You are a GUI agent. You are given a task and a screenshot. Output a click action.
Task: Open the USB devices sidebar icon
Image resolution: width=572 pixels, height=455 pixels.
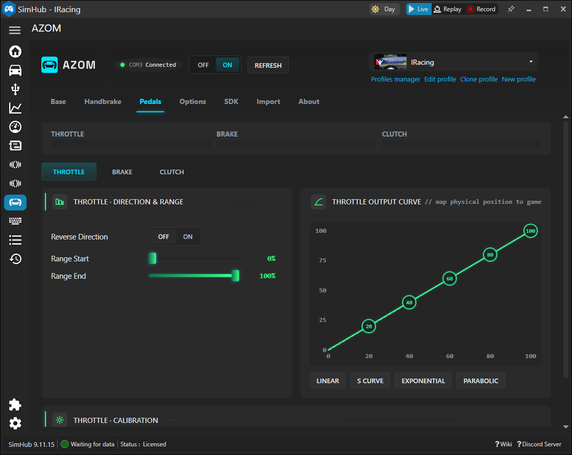(x=15, y=89)
